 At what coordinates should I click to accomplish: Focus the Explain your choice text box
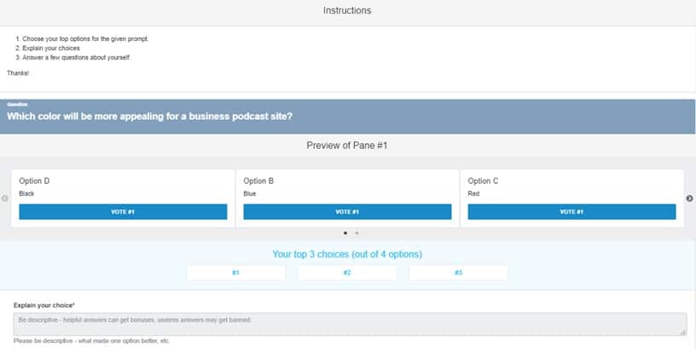click(350, 324)
